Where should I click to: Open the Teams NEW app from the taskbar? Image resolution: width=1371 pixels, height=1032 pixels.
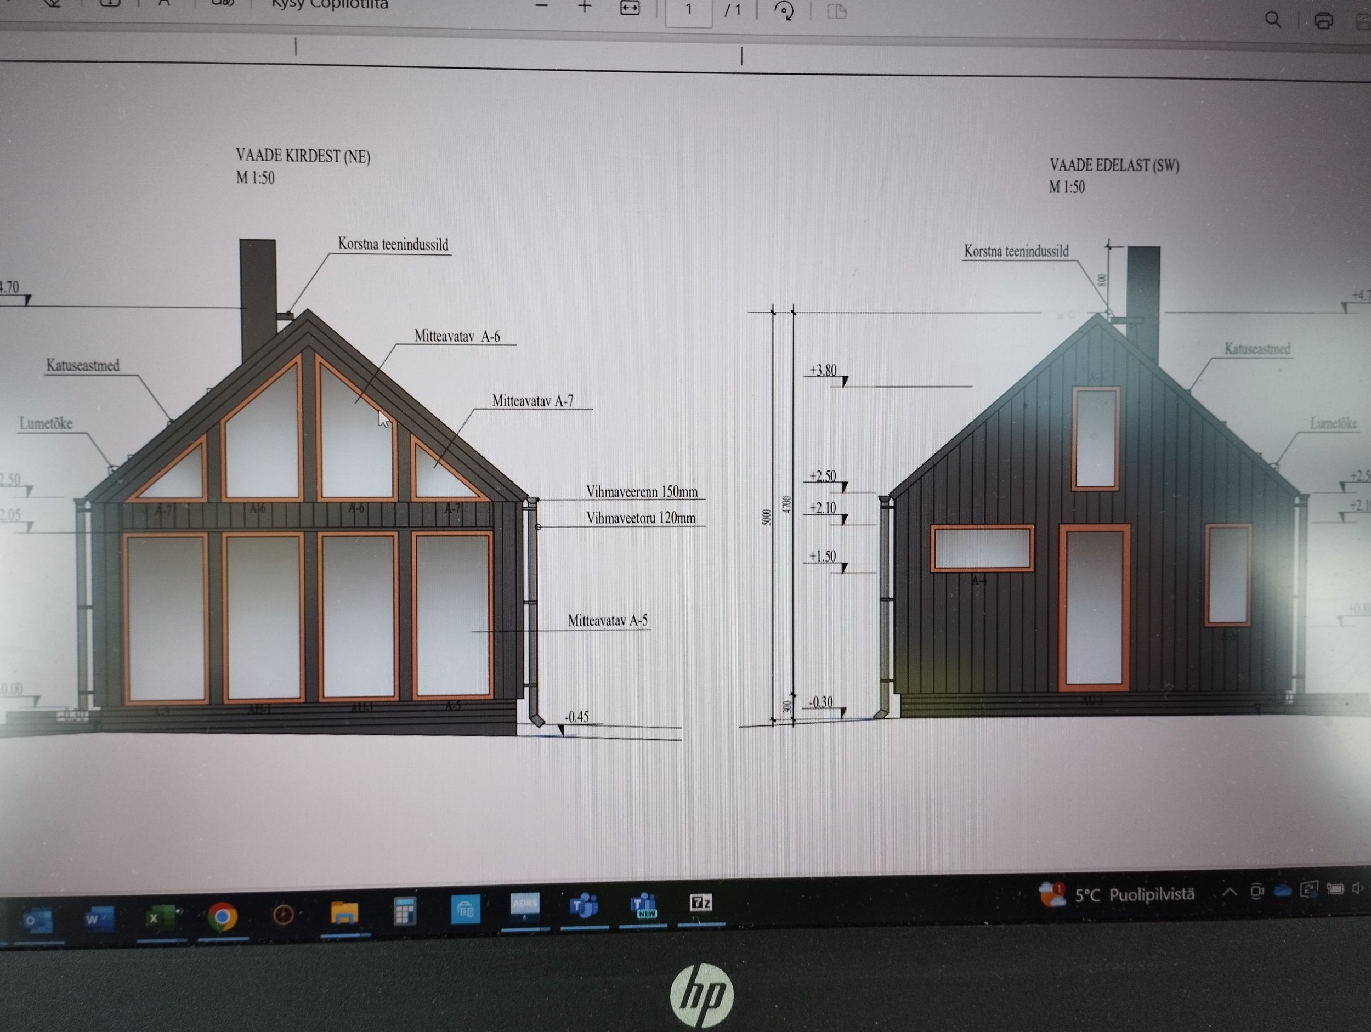tap(643, 905)
